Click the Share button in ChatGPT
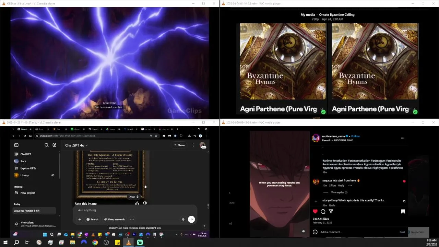 (179, 145)
